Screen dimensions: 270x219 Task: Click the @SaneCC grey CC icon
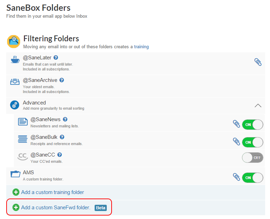[x=23, y=157]
